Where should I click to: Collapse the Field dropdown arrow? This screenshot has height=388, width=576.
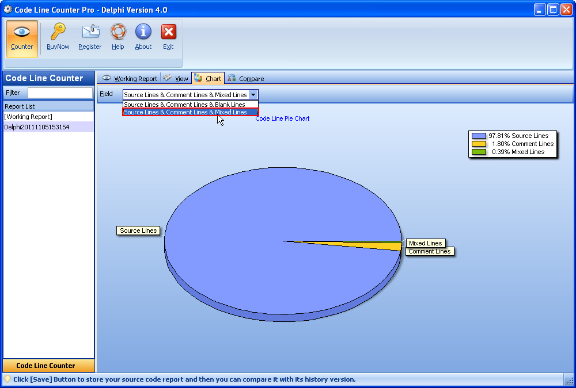point(253,95)
